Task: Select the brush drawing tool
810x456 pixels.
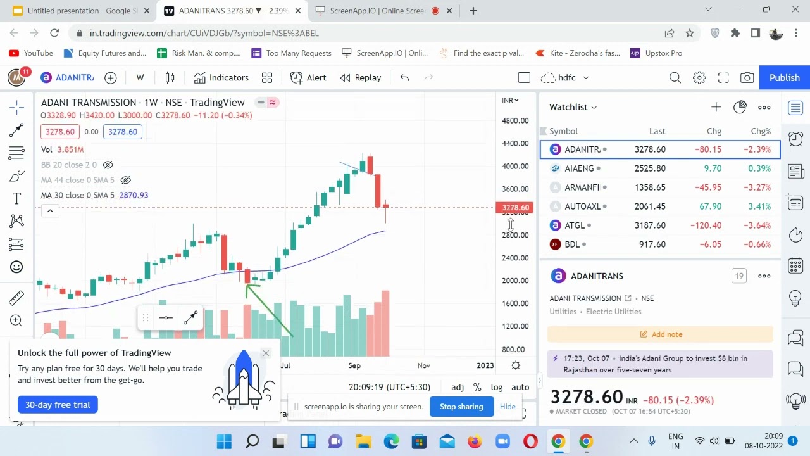Action: coord(16,176)
